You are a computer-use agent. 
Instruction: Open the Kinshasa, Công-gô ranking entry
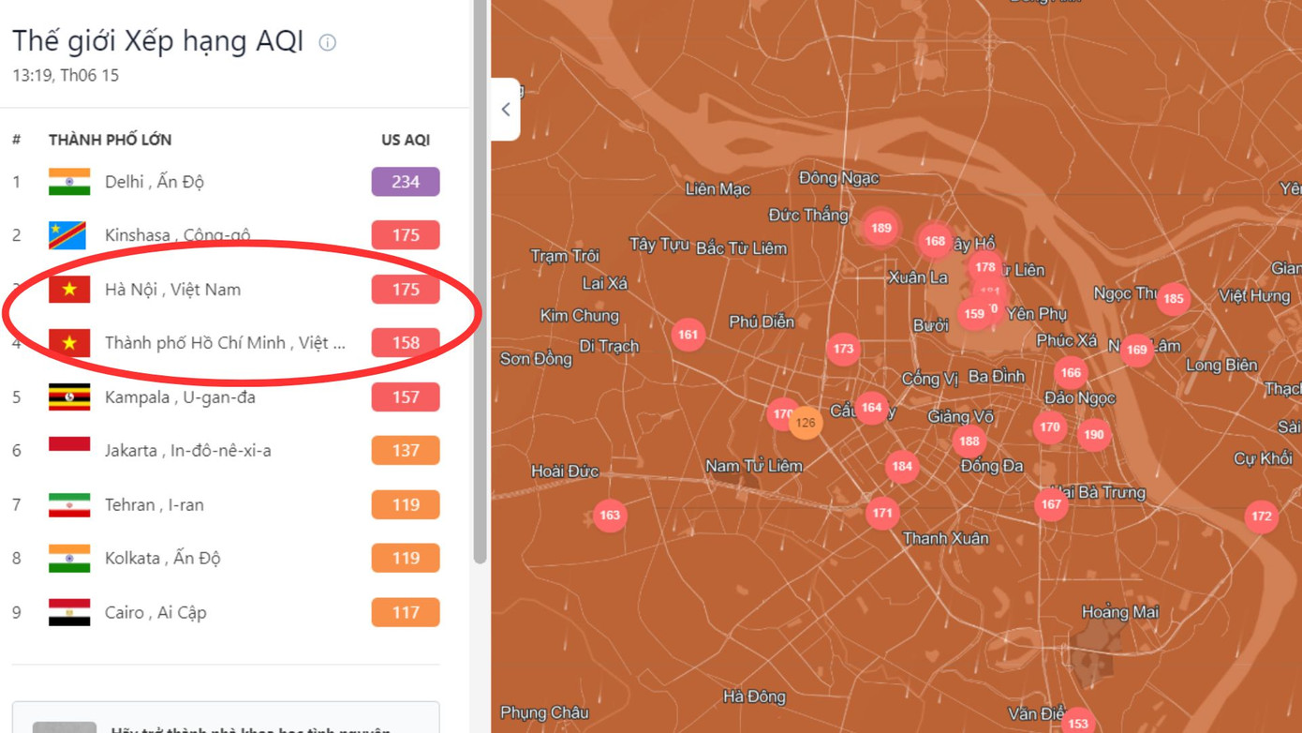pyautogui.click(x=177, y=235)
